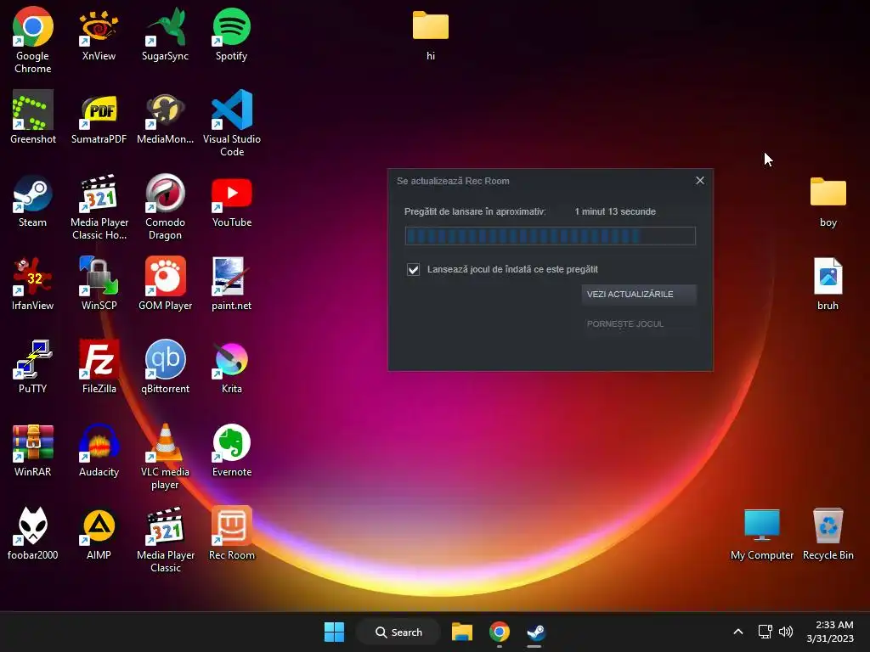Select the SumatraPDF desktop icon
Image resolution: width=870 pixels, height=652 pixels.
click(x=99, y=117)
